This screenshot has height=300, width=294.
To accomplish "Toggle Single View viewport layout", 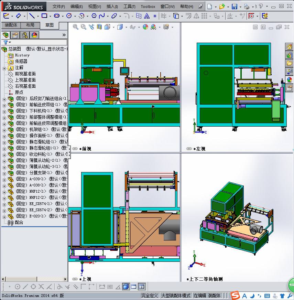I will coord(133,287).
